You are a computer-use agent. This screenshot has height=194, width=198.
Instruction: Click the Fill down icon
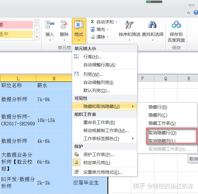(x=92, y=30)
